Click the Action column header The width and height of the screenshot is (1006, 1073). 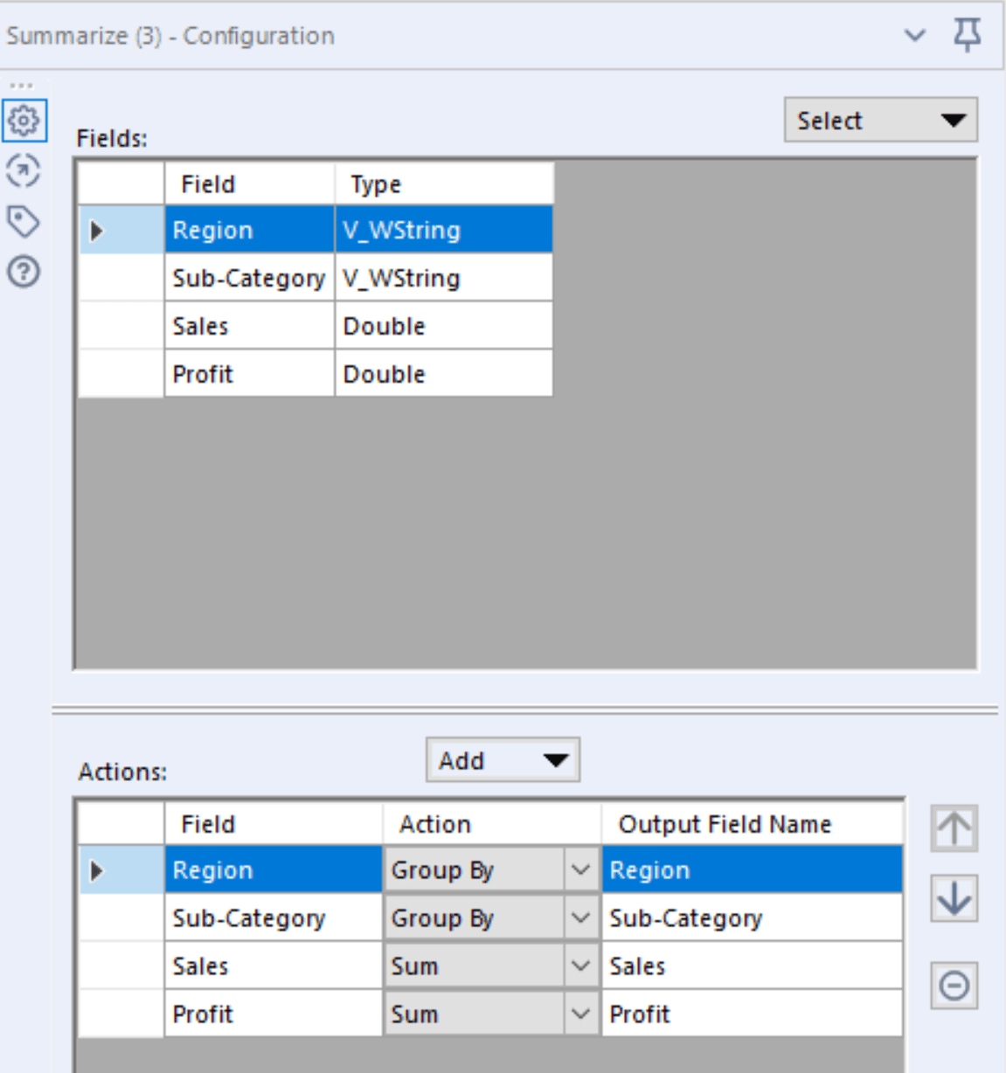(491, 823)
